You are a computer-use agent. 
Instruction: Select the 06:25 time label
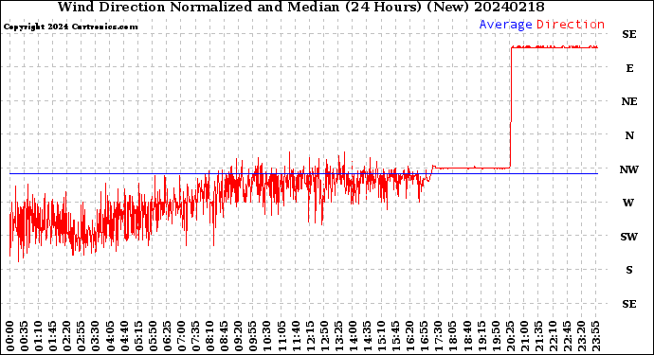(x=167, y=336)
